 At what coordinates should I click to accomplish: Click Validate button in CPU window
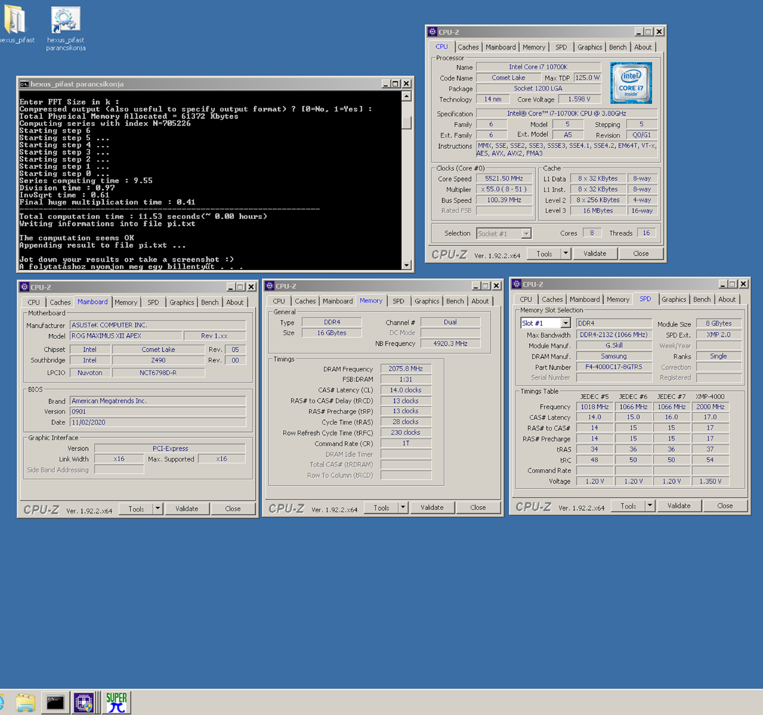click(595, 254)
